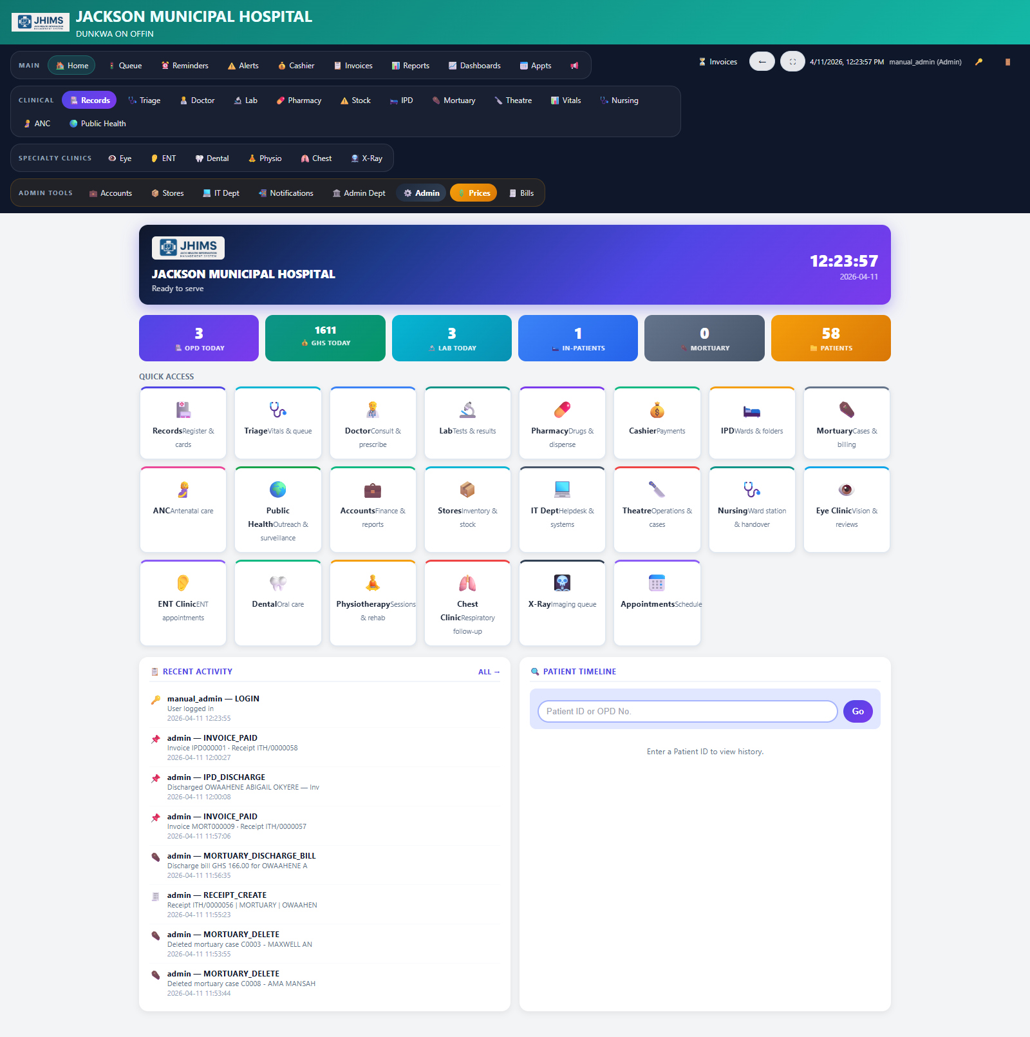
Task: Open the IPD wards and folders card
Action: tap(752, 423)
